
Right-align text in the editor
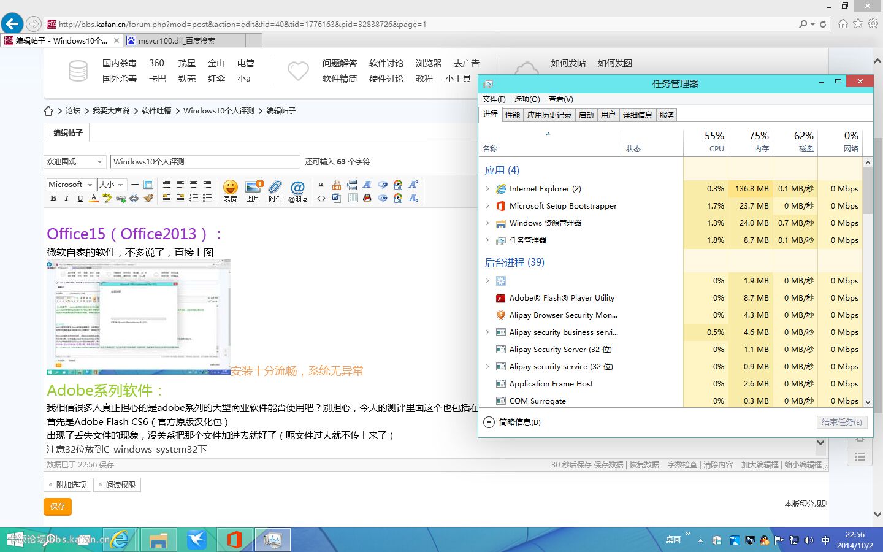pos(207,185)
